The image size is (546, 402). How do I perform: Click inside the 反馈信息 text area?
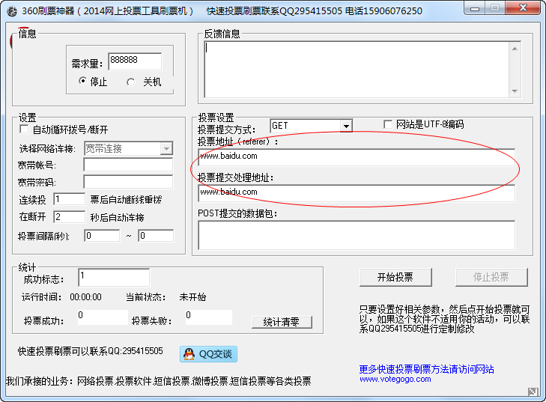coord(357,70)
